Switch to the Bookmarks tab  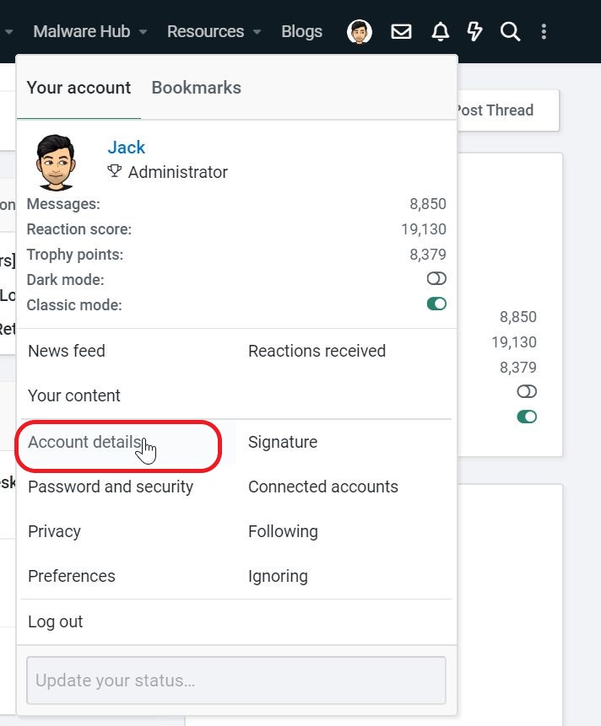pos(196,88)
